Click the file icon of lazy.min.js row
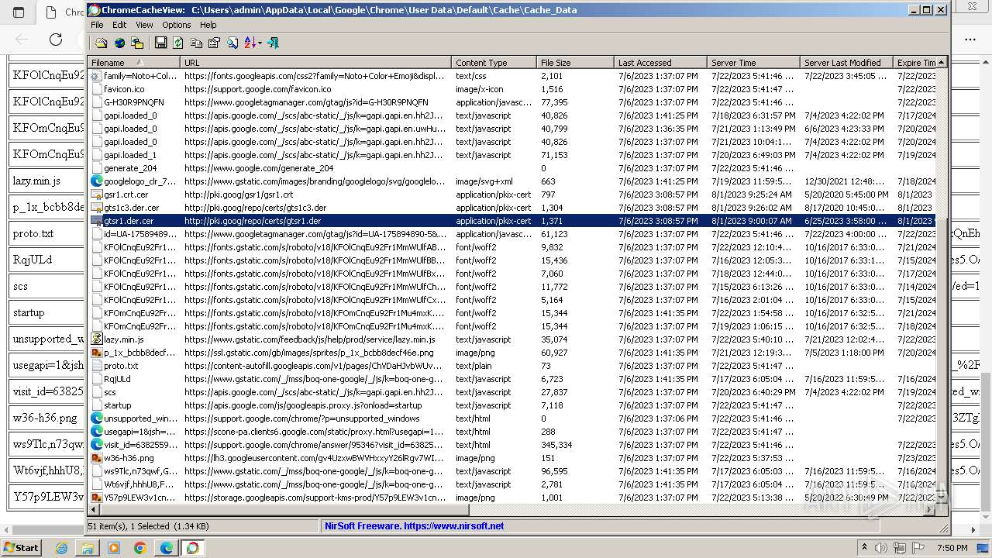 [96, 339]
